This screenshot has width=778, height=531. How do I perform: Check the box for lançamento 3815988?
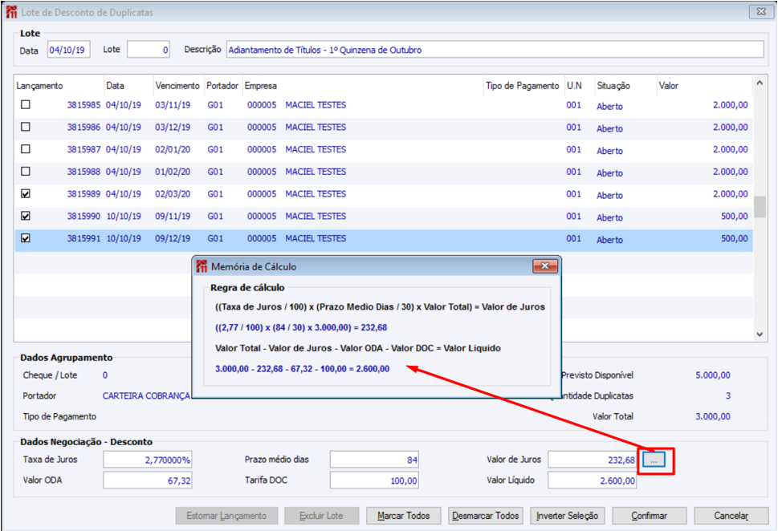(26, 172)
